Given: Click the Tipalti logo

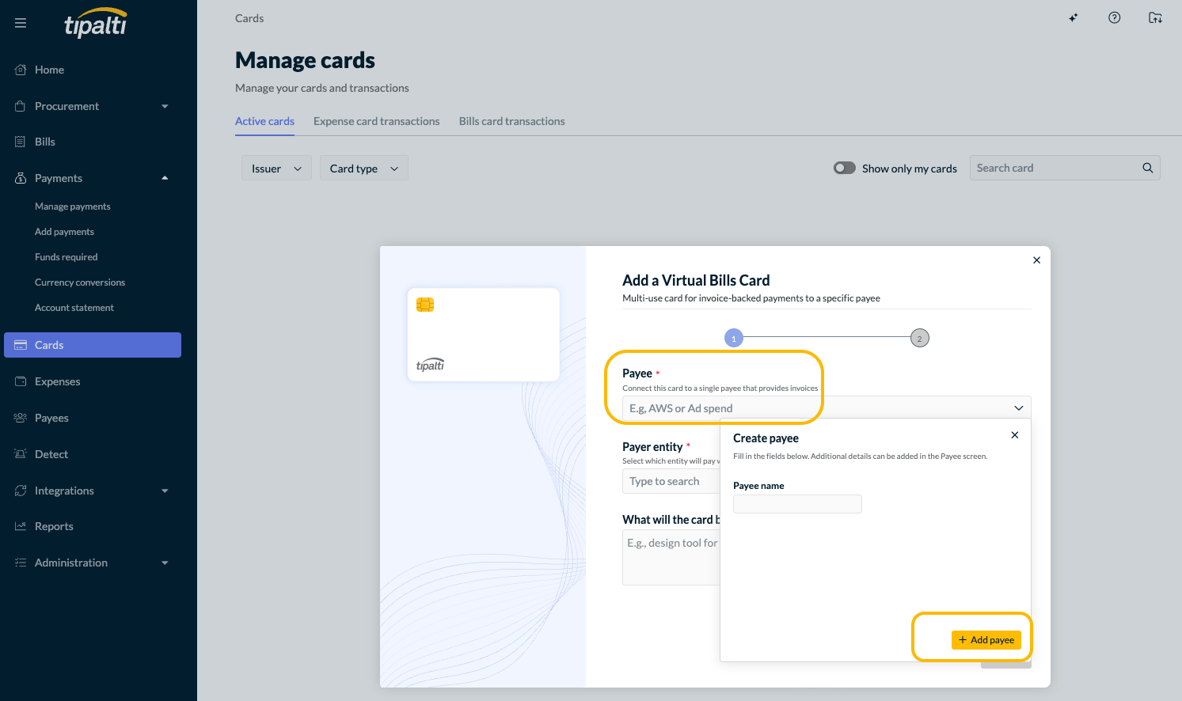Looking at the screenshot, I should [96, 23].
